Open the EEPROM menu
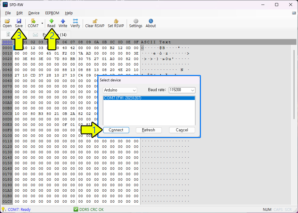The height and width of the screenshot is (213, 298). coord(52,13)
